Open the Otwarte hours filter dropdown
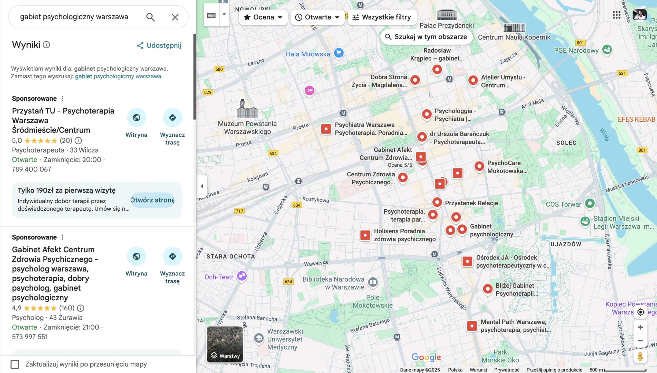The width and height of the screenshot is (657, 373). (317, 17)
